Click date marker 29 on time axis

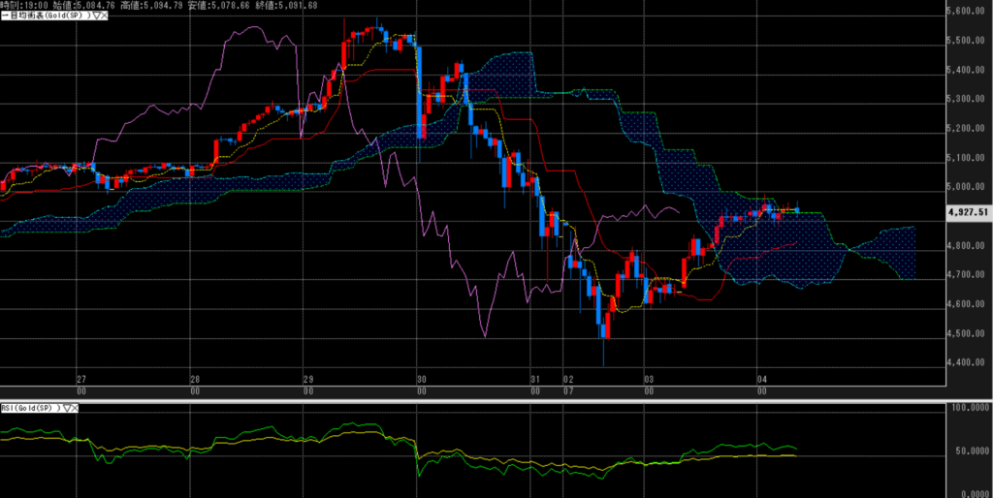(x=308, y=380)
